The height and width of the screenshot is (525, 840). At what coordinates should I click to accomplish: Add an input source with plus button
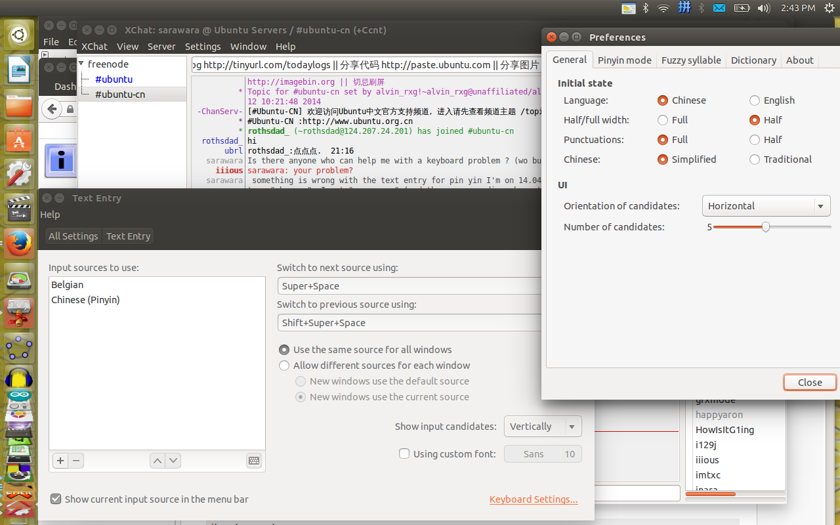point(60,461)
